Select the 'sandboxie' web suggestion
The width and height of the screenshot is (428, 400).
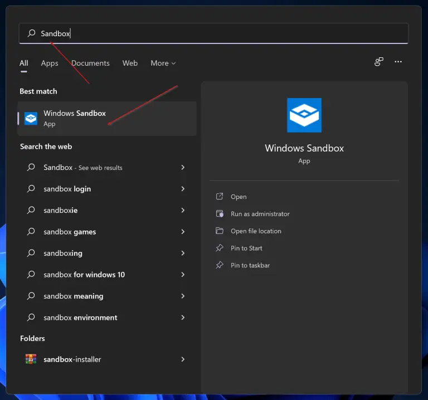107,210
